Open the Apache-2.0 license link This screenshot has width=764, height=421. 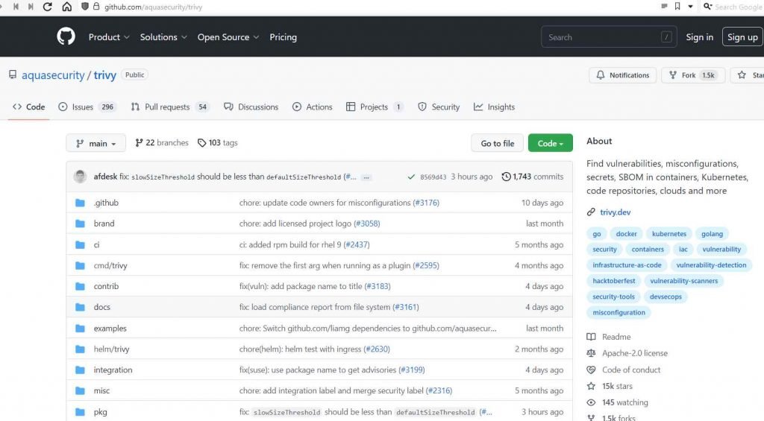point(635,353)
